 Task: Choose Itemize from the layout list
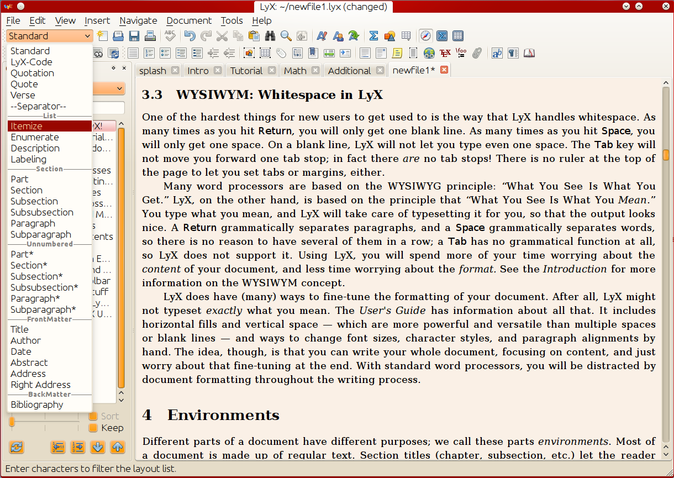(50, 126)
